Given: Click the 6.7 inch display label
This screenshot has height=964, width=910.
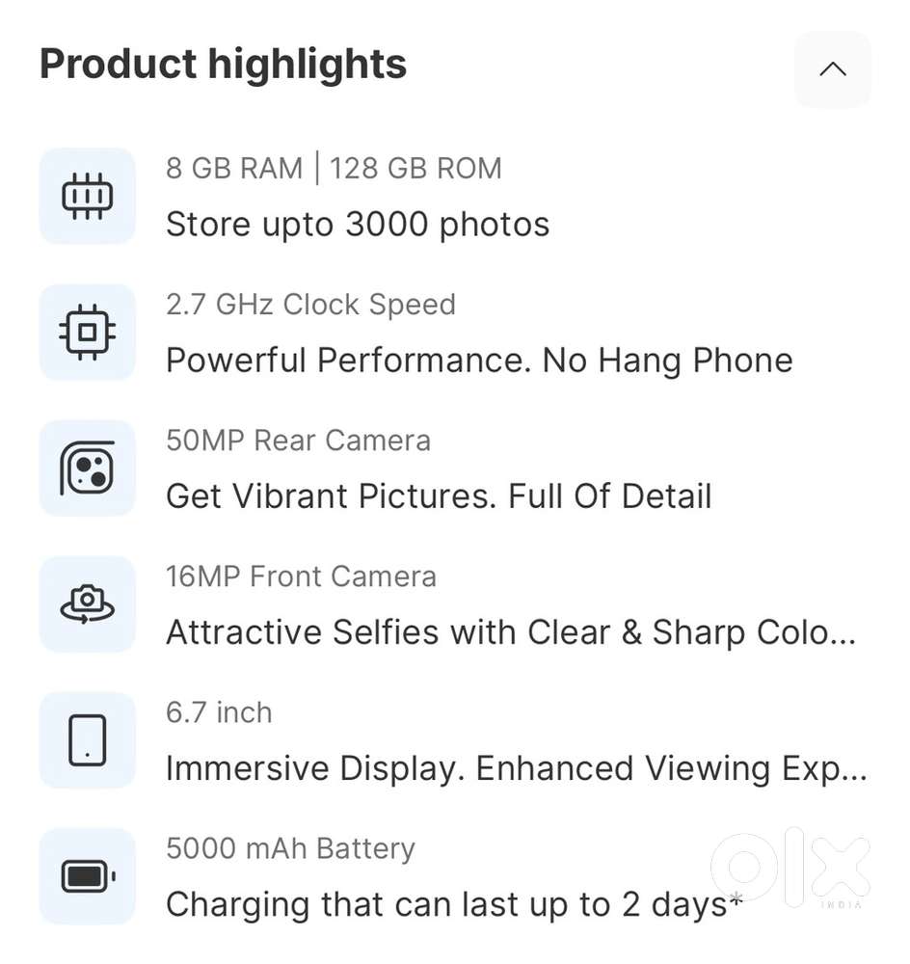Looking at the screenshot, I should tap(219, 712).
